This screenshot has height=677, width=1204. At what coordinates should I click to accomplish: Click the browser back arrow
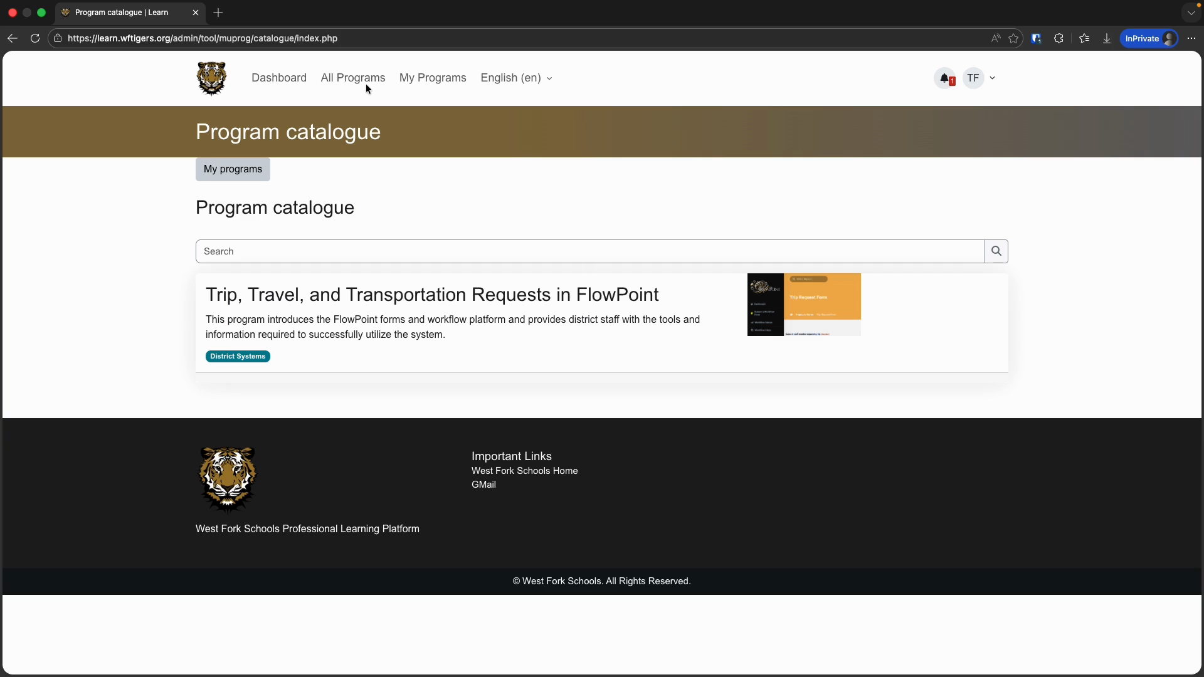tap(13, 38)
